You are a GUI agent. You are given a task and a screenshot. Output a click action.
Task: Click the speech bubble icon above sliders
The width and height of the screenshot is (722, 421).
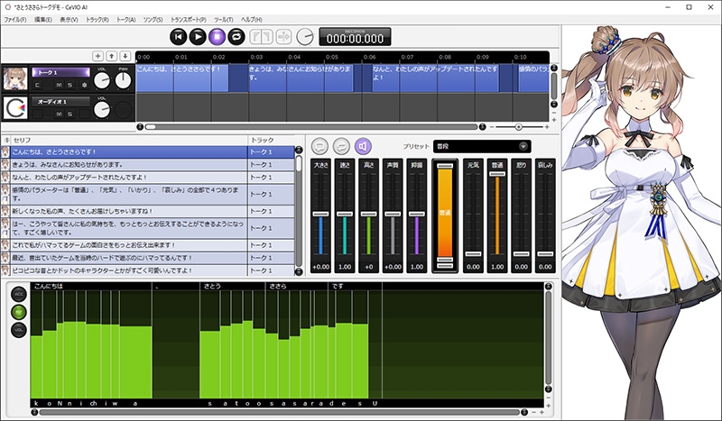pos(319,146)
